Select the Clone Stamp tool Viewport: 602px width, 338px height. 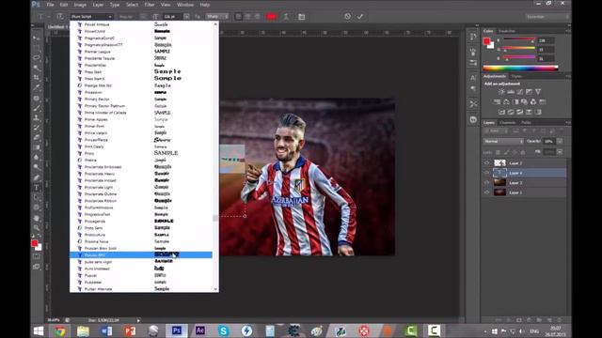click(37, 118)
